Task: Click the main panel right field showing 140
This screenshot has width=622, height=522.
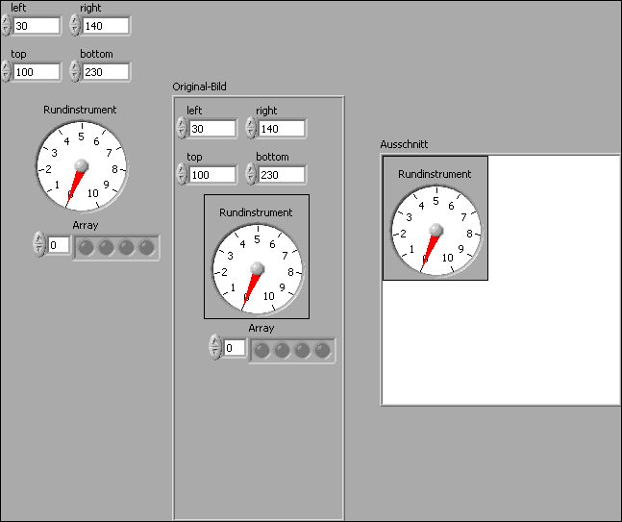Action: (106, 26)
